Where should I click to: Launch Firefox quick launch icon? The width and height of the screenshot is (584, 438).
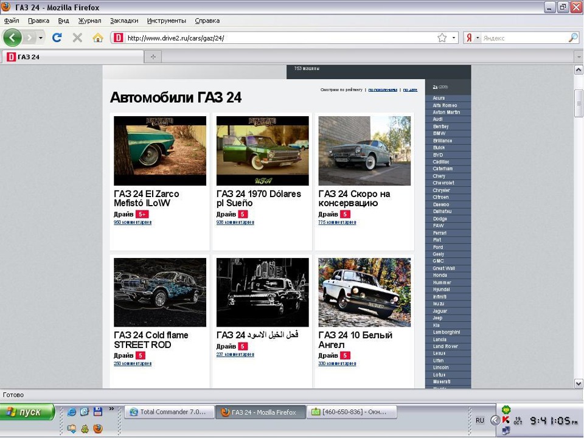[97, 429]
